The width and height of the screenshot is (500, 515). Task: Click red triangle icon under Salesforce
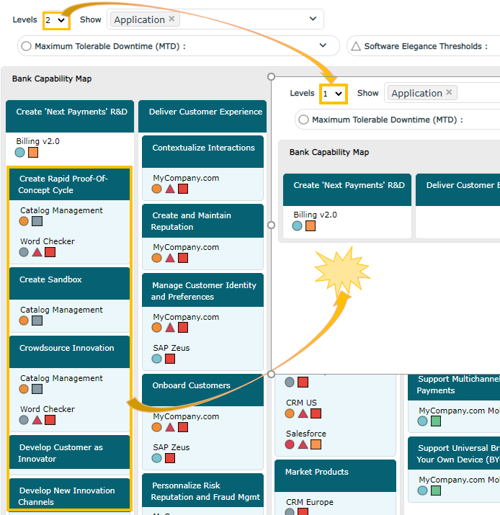click(x=303, y=445)
